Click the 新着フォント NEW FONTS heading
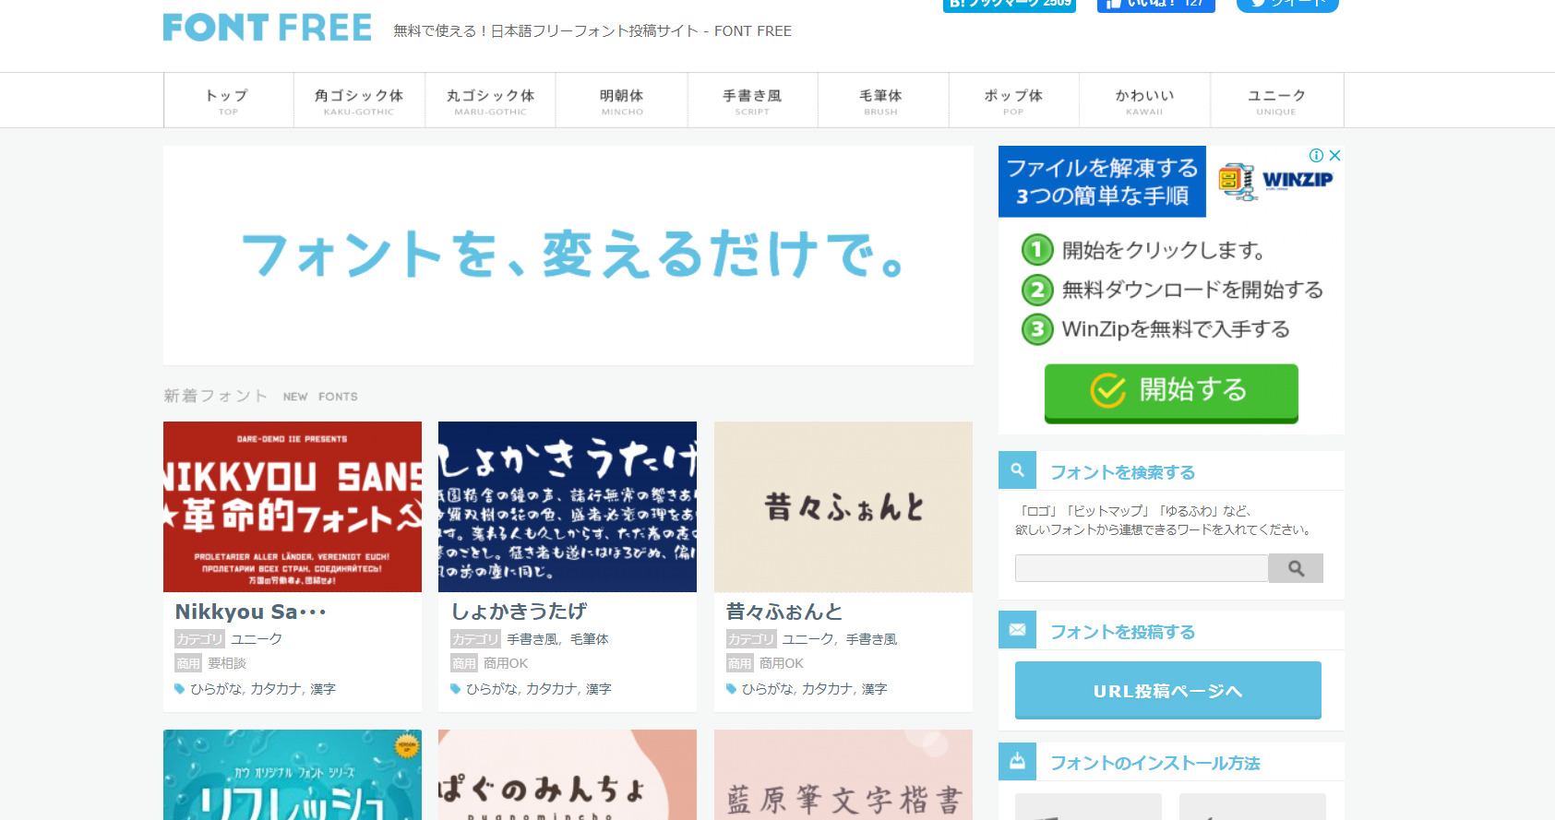Image resolution: width=1555 pixels, height=820 pixels. click(x=260, y=396)
